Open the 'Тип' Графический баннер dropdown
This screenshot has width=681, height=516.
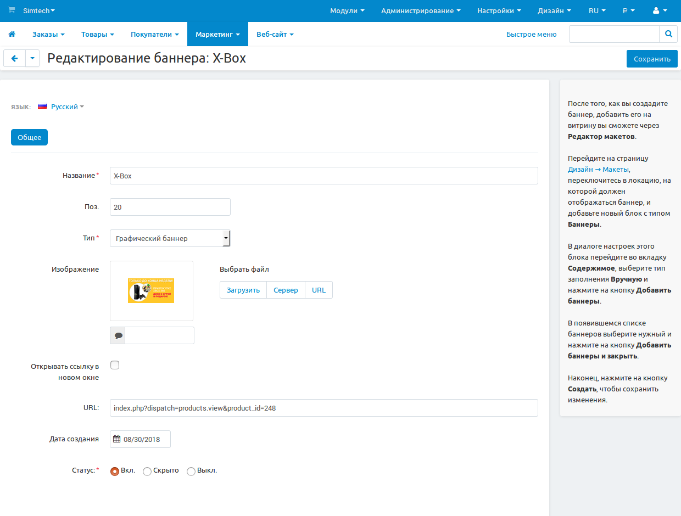(170, 238)
